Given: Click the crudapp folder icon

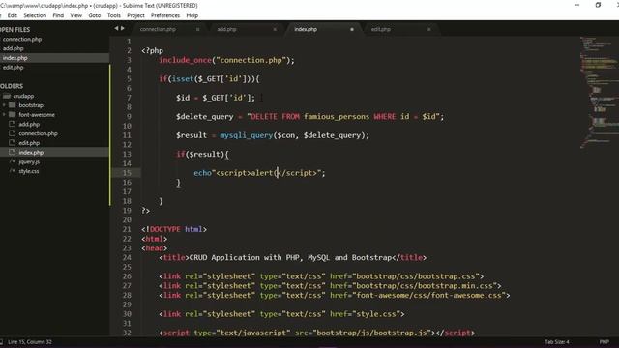Looking at the screenshot, I should (x=7, y=96).
